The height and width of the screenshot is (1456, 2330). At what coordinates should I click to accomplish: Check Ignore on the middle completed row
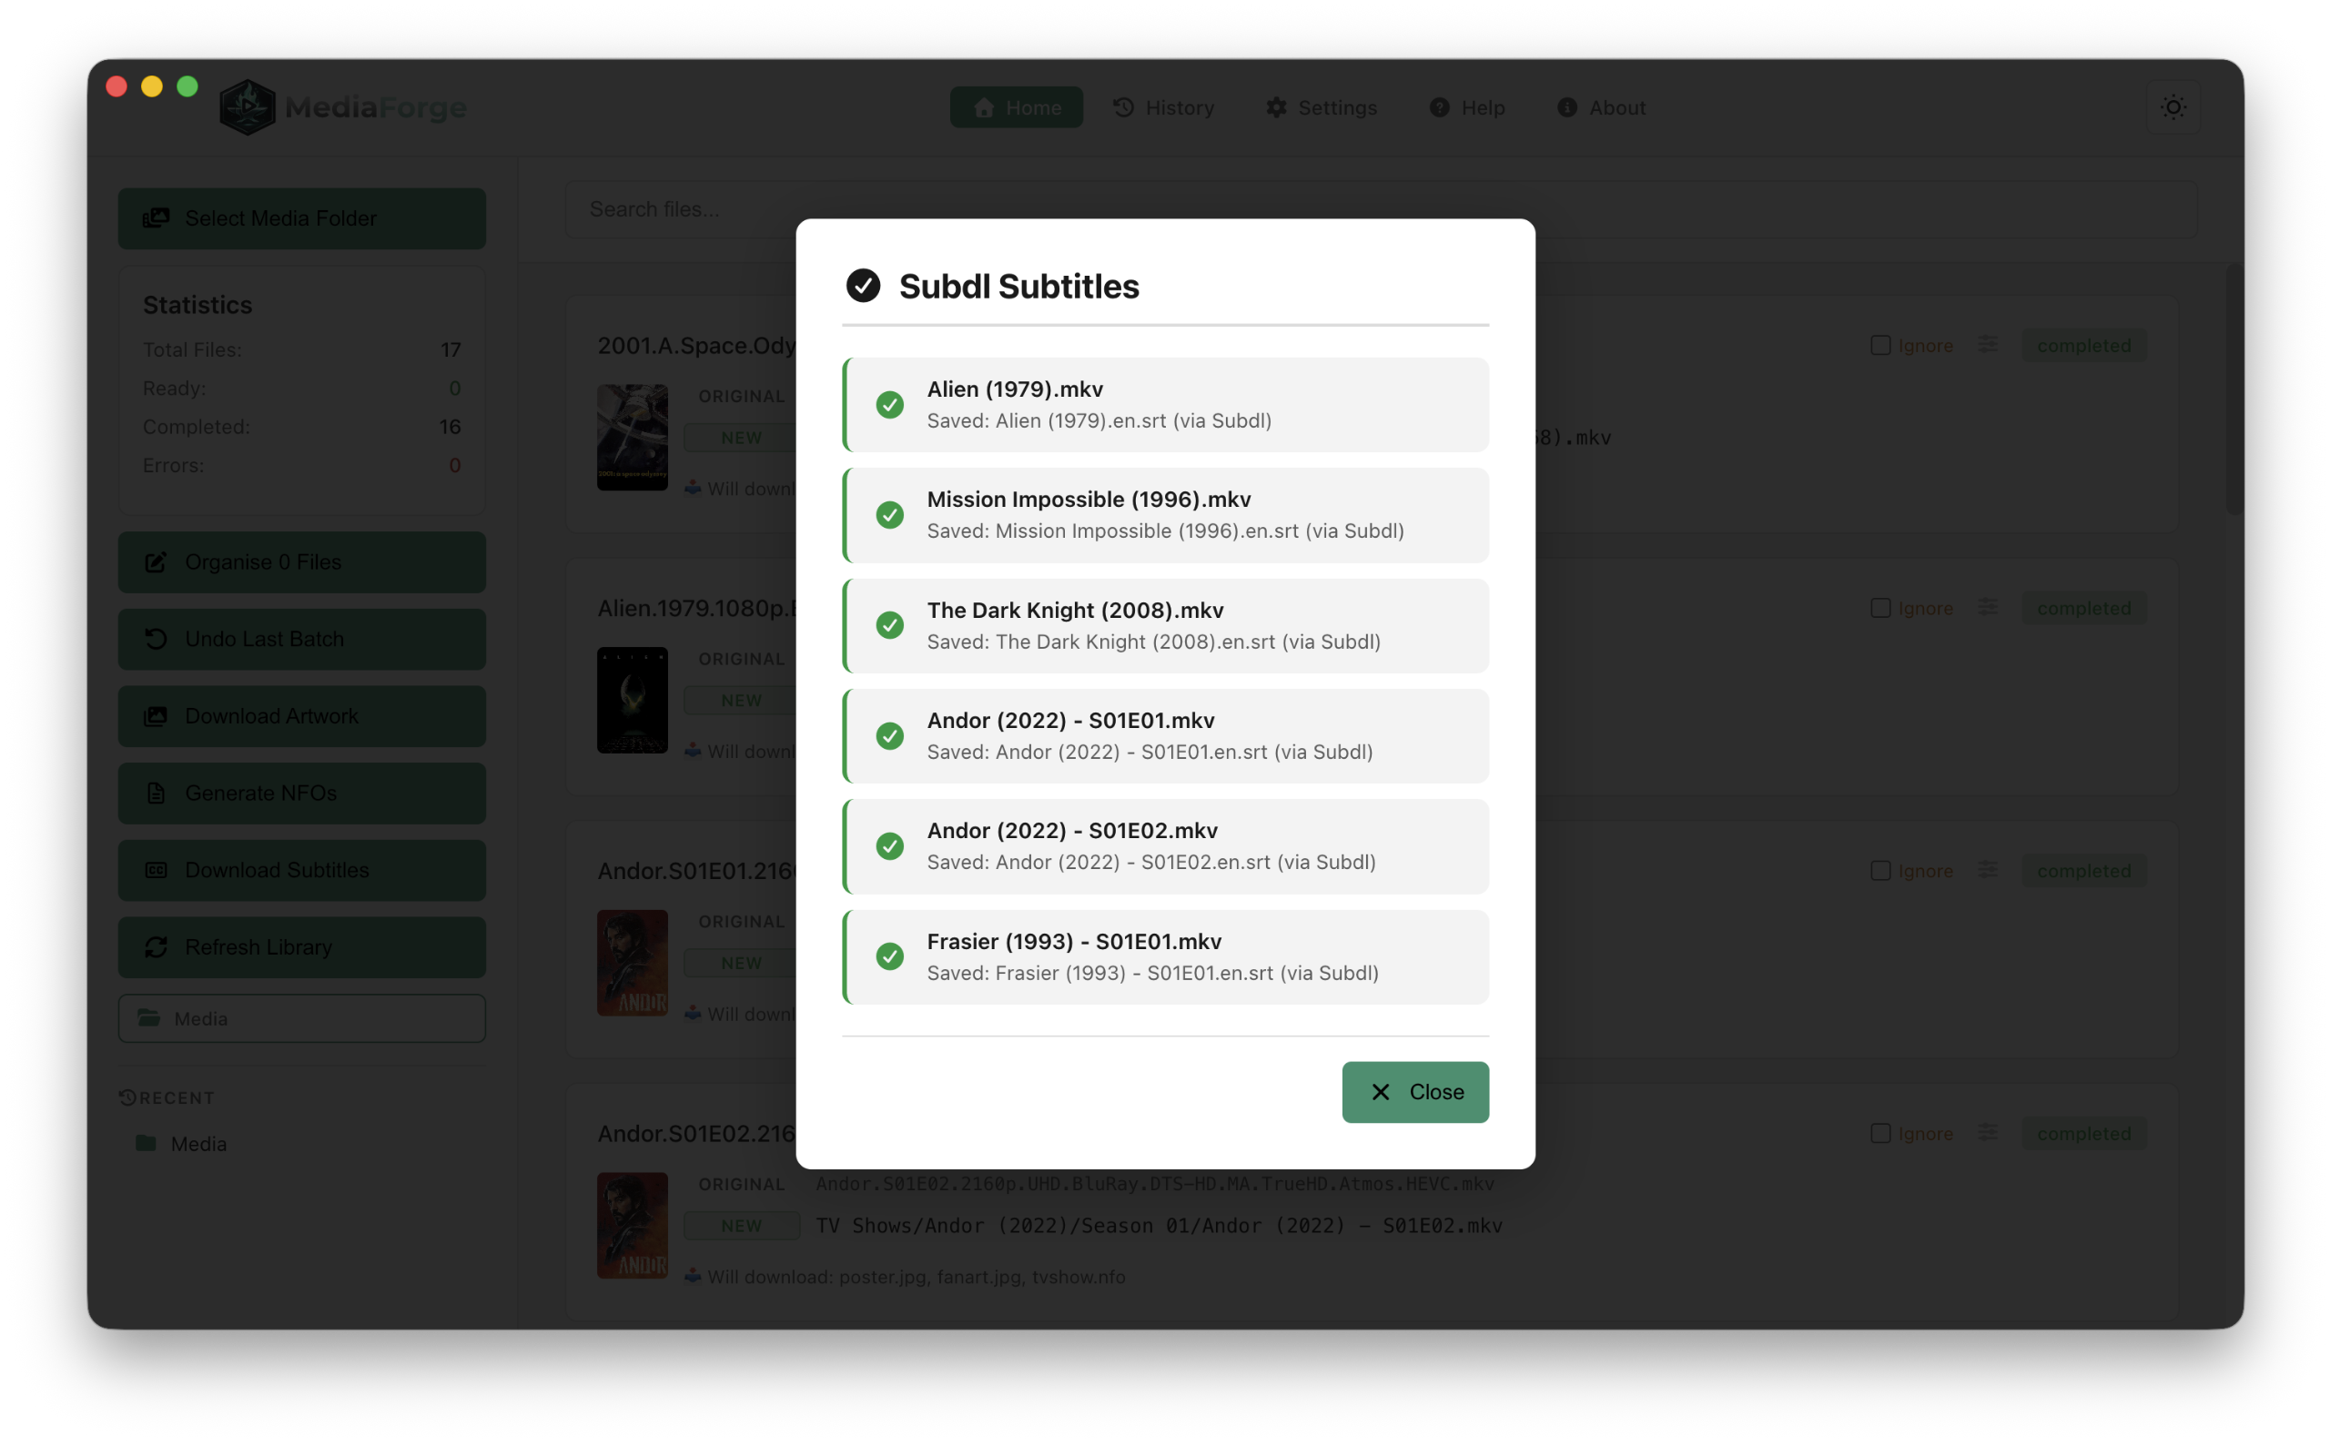(1881, 607)
